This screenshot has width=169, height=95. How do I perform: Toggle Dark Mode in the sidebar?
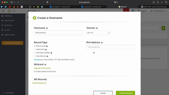pos(8,93)
